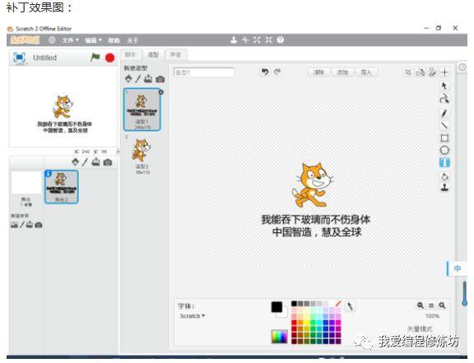
Task: Upload sprite from file icon
Action: coord(95,162)
